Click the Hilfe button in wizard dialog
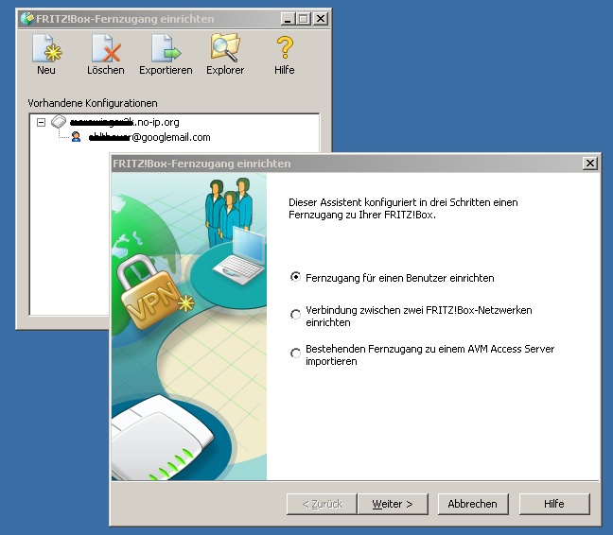 [x=554, y=504]
